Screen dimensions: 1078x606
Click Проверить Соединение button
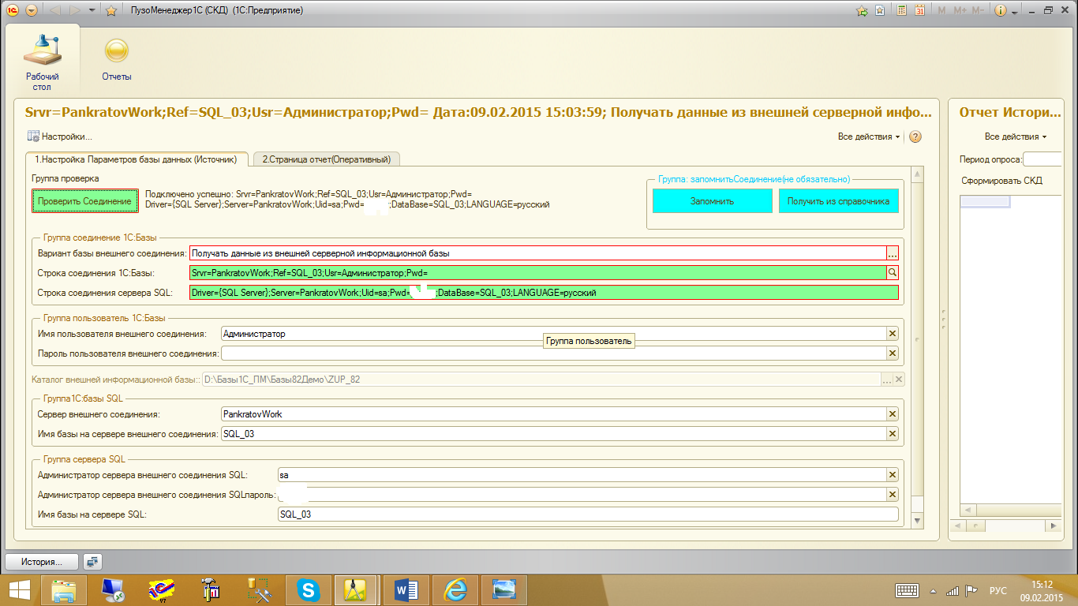coord(84,201)
